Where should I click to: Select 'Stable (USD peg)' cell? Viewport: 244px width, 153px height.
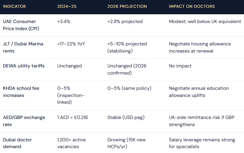pos(126,117)
